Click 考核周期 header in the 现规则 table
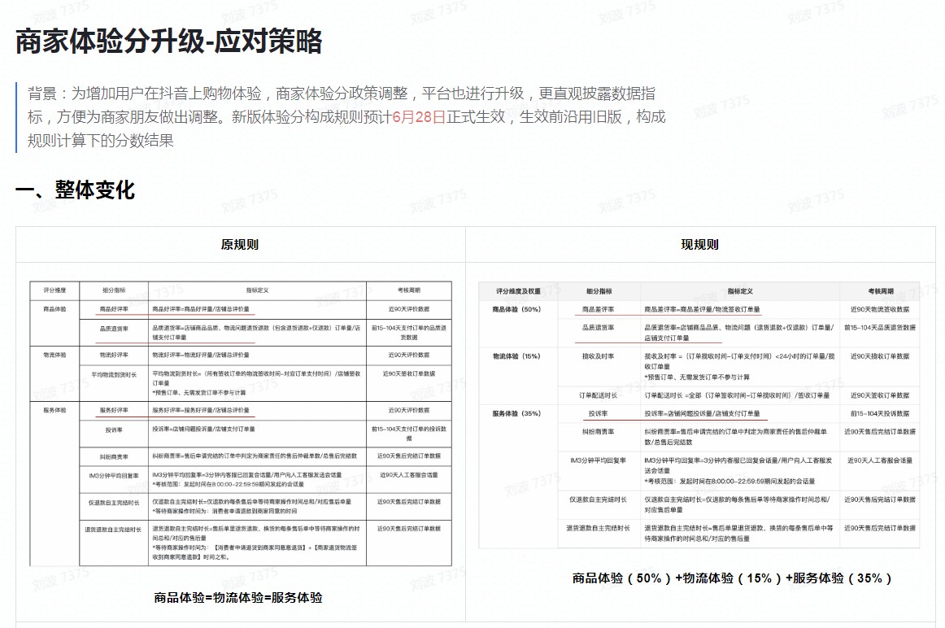Image resolution: width=945 pixels, height=628 pixels. click(881, 292)
